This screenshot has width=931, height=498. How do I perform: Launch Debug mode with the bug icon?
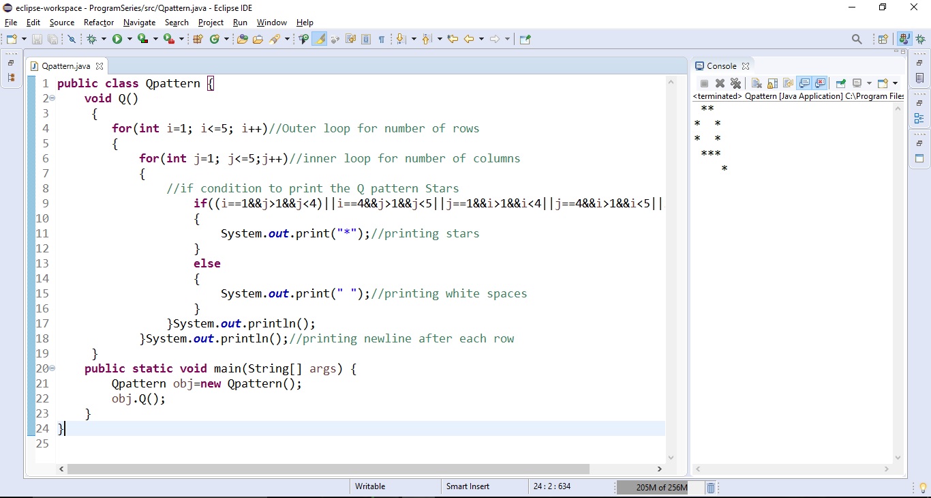[x=95, y=39]
